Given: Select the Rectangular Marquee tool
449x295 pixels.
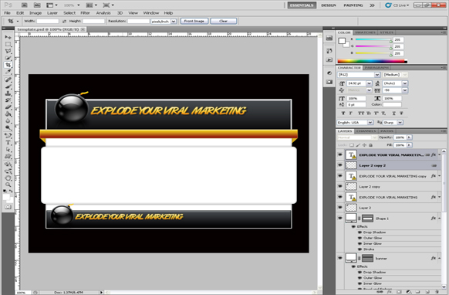Looking at the screenshot, I should click(8, 44).
